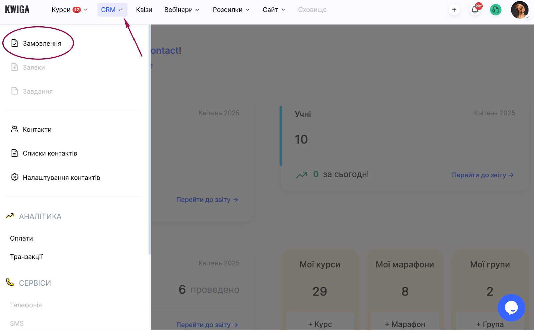This screenshot has width=534, height=330.
Task: Open Оплати under Аналітика
Action: tap(21, 238)
